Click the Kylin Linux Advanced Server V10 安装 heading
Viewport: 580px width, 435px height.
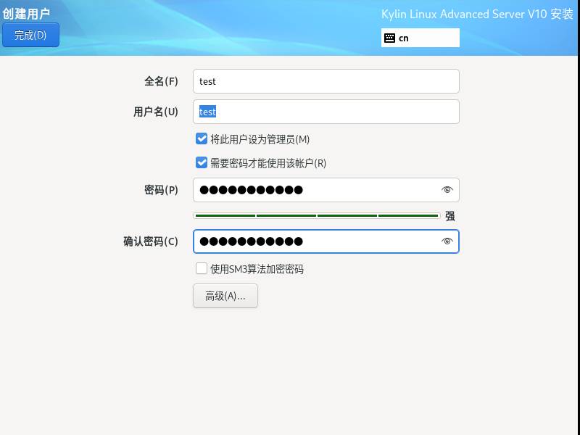click(476, 14)
